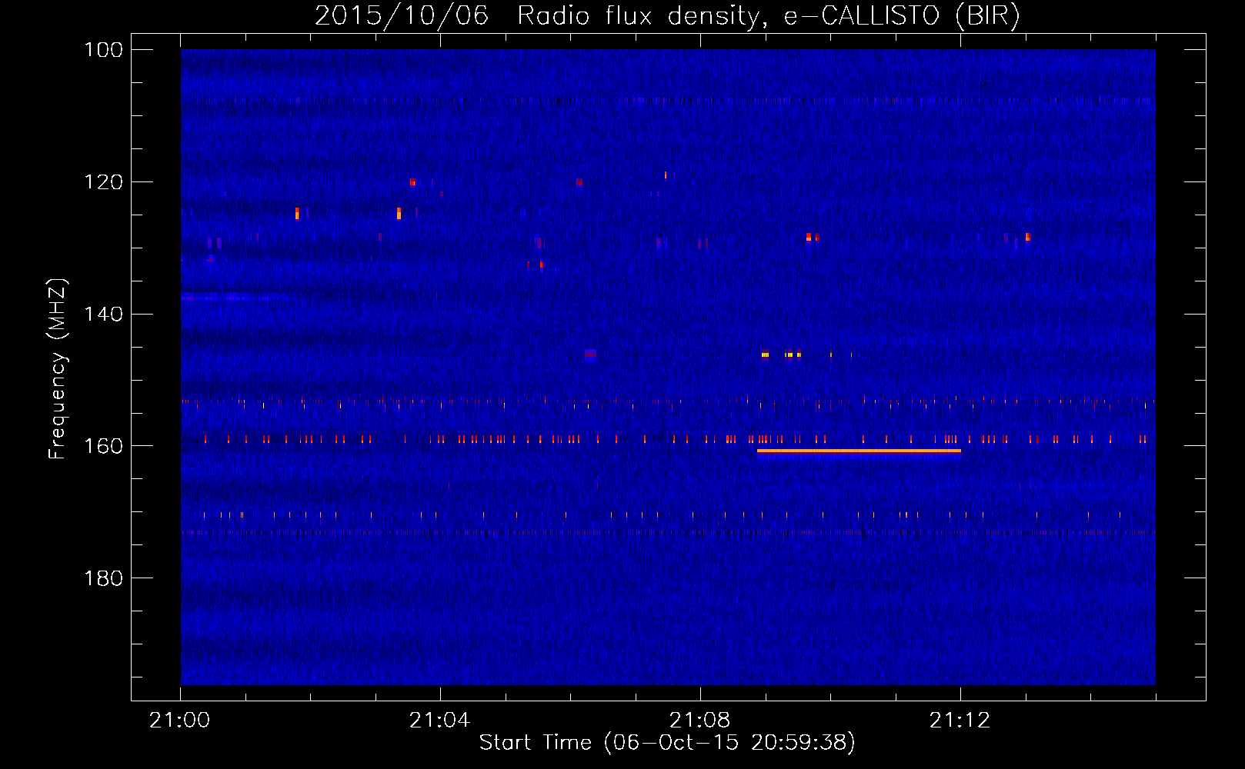Click the frequency tick label '140'
This screenshot has width=1245, height=769.
click(x=103, y=315)
